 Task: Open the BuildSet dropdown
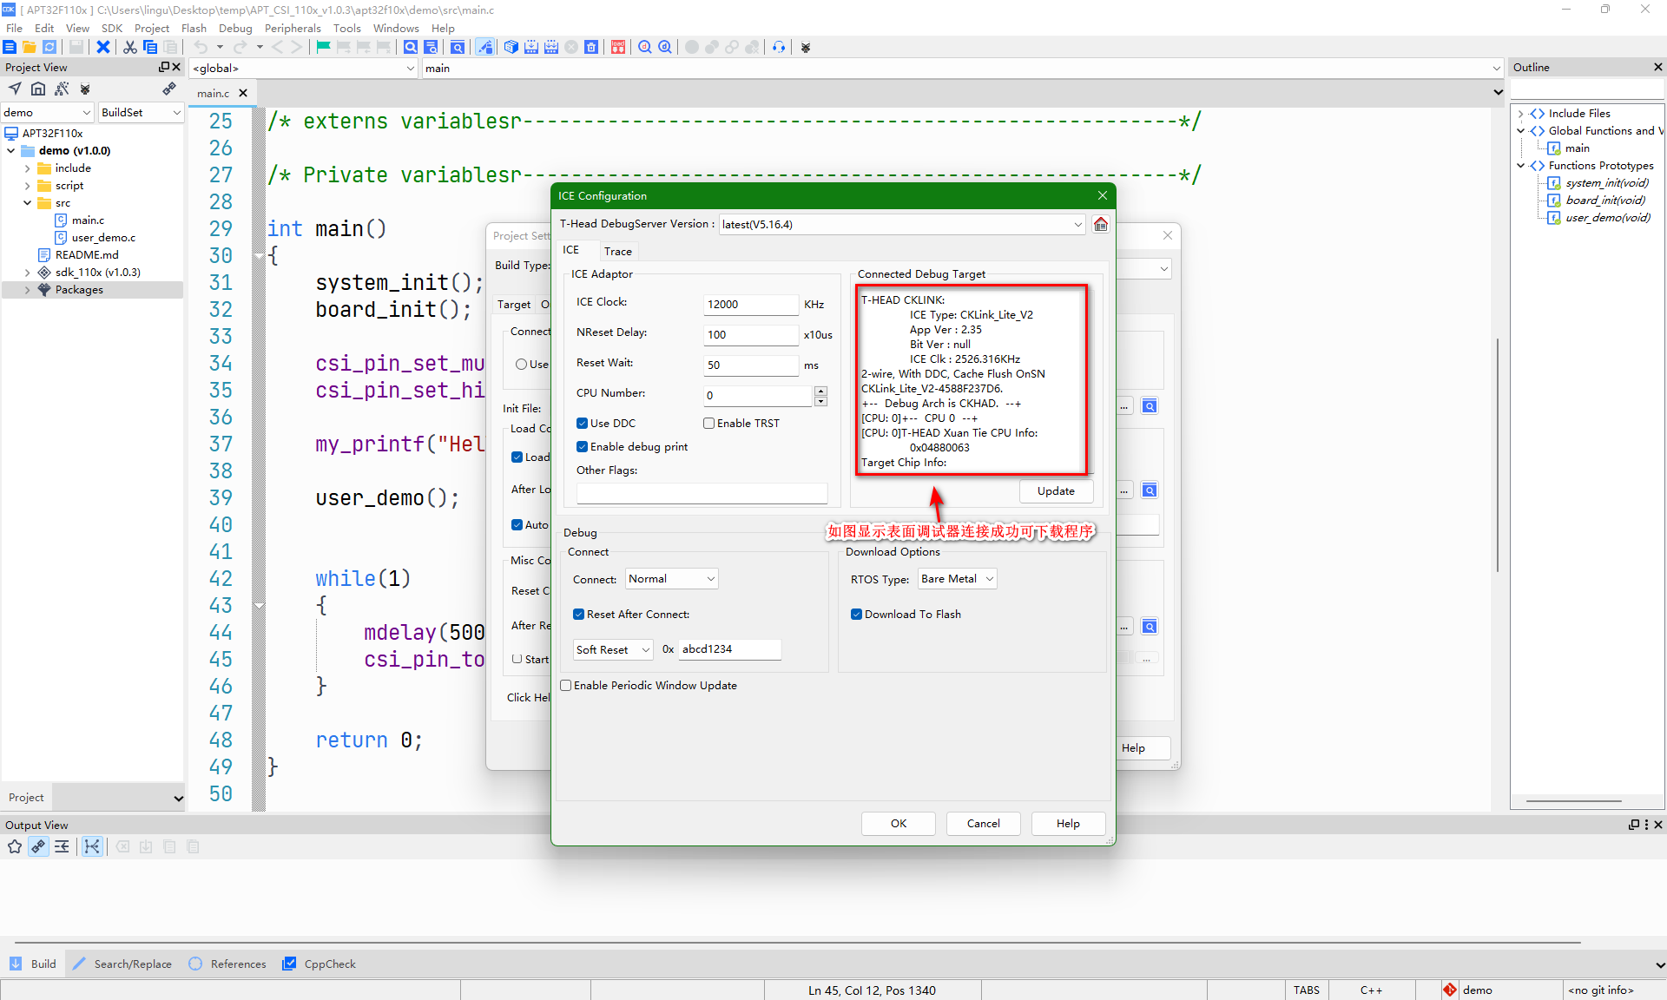(141, 112)
